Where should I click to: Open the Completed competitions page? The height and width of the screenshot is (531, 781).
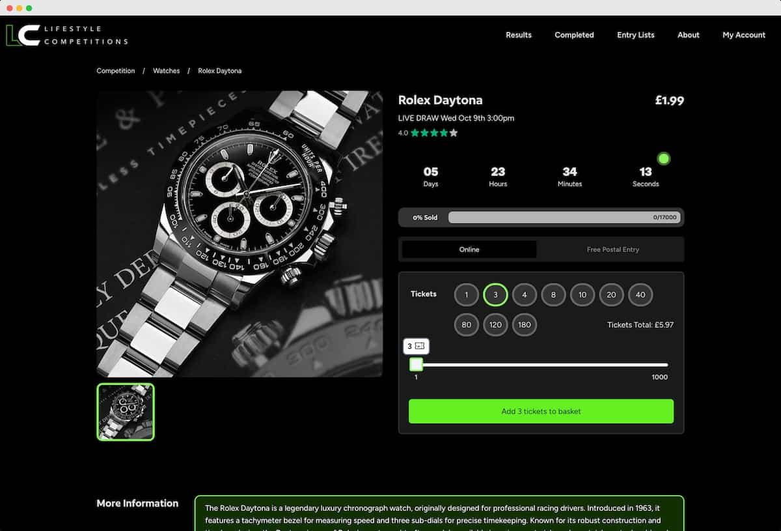574,35
